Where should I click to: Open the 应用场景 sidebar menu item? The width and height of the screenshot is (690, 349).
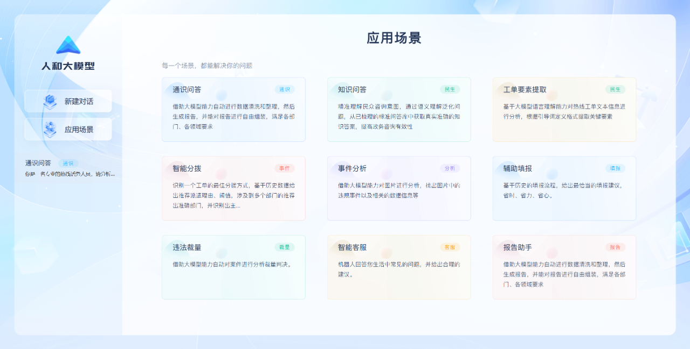coord(79,130)
